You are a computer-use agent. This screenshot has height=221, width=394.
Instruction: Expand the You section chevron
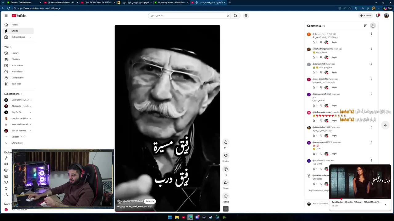tap(11, 47)
